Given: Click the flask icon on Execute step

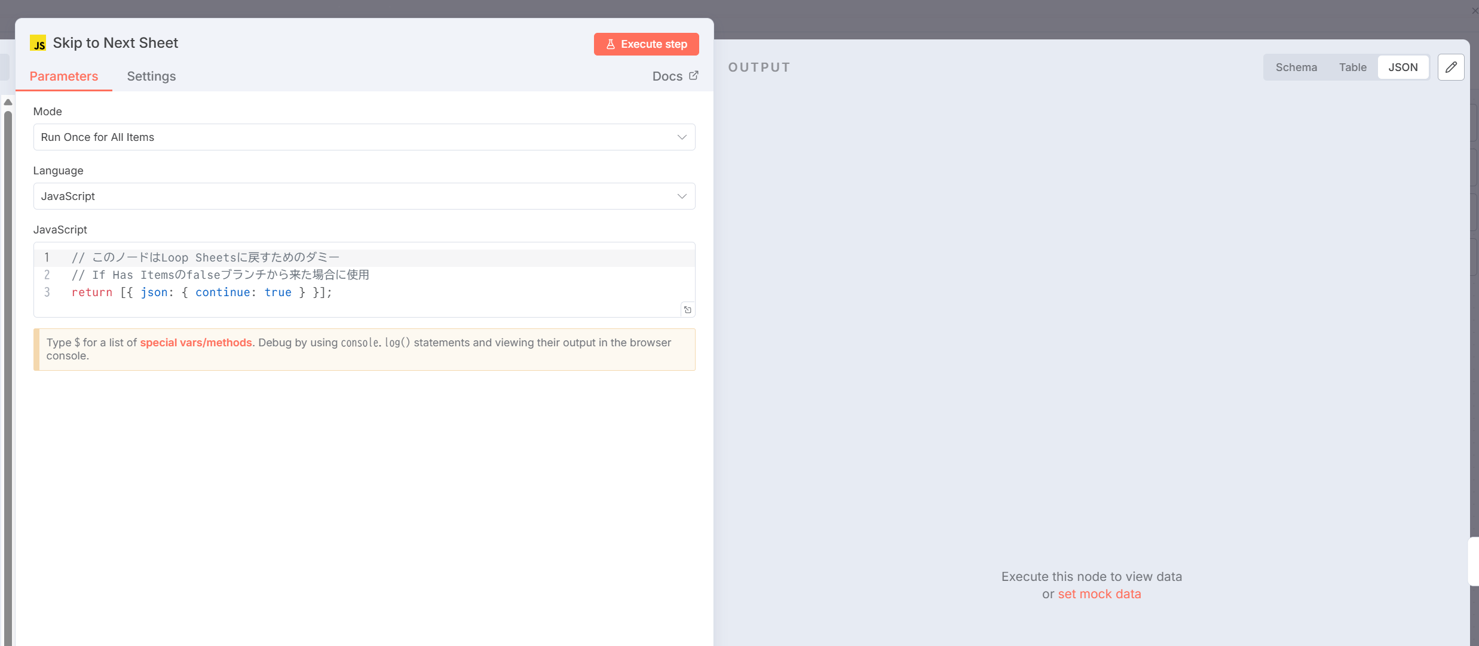Looking at the screenshot, I should [x=610, y=44].
